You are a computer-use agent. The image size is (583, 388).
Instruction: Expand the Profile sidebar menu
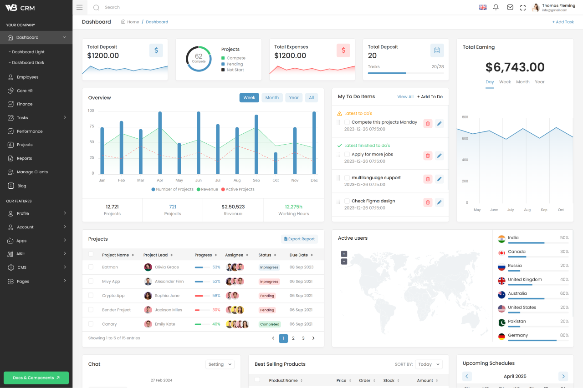[65, 213]
